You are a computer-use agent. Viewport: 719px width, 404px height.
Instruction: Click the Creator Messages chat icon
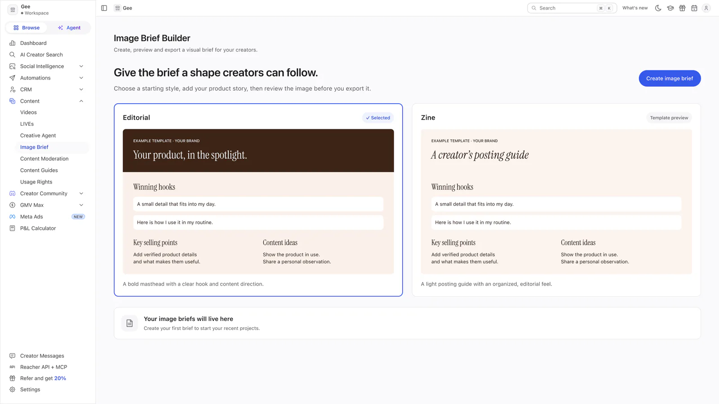point(13,356)
